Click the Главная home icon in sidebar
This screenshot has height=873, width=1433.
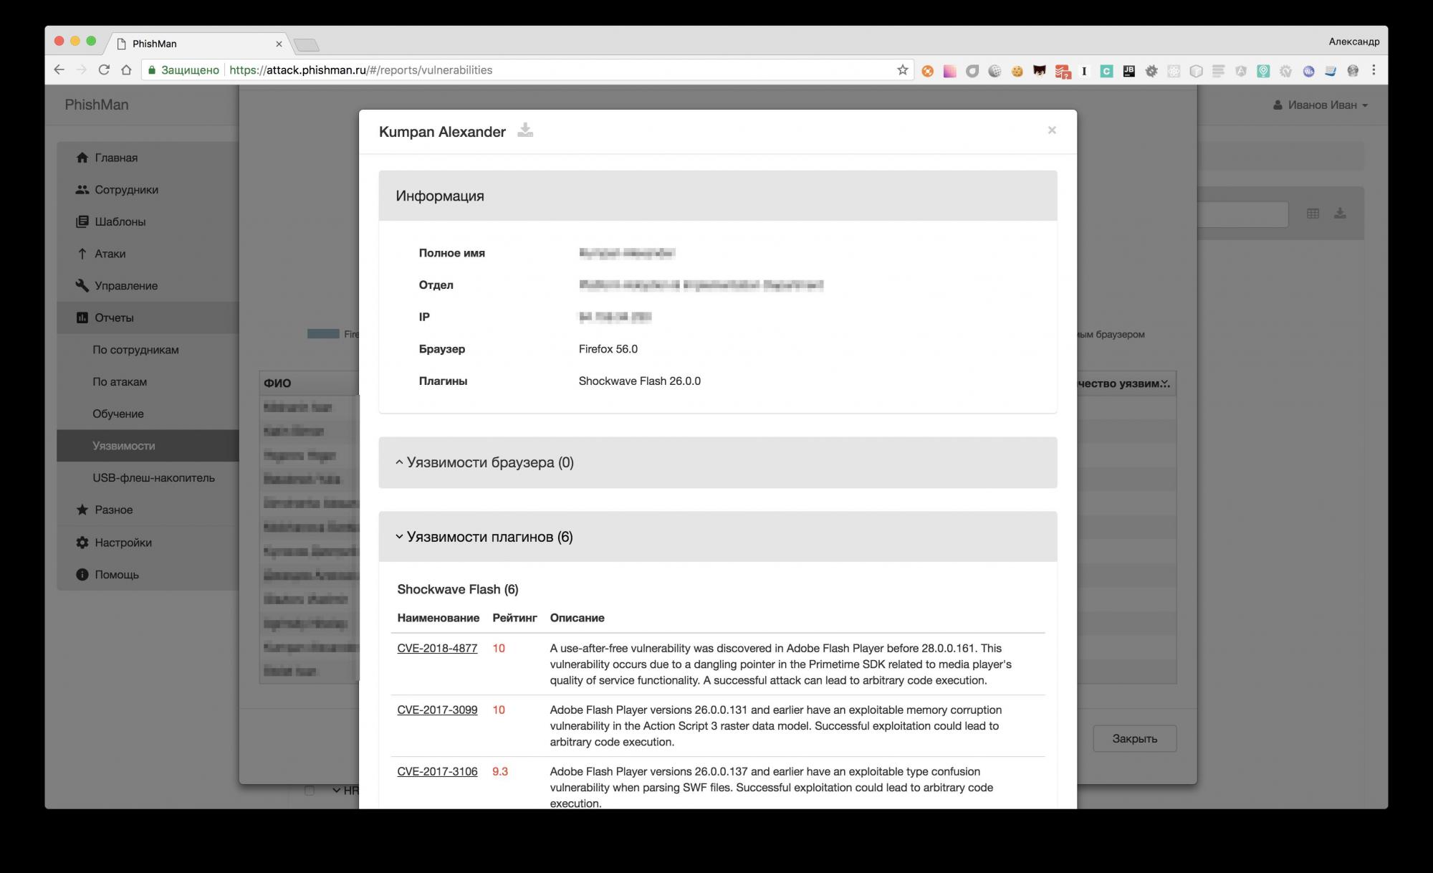pyautogui.click(x=82, y=158)
